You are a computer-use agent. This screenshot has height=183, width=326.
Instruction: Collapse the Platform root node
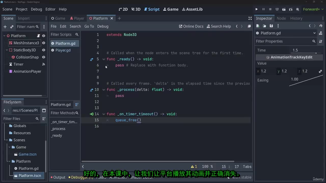tap(4, 36)
